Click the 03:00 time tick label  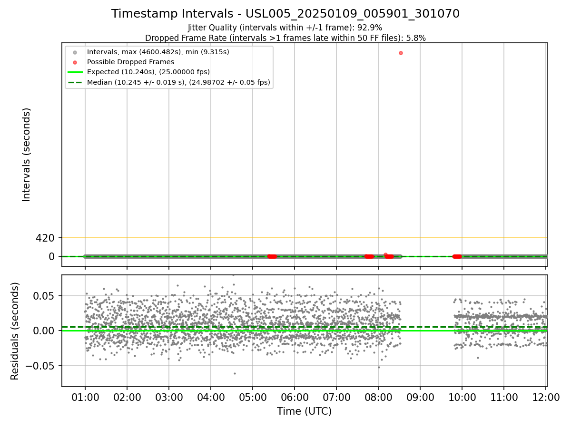(169, 397)
